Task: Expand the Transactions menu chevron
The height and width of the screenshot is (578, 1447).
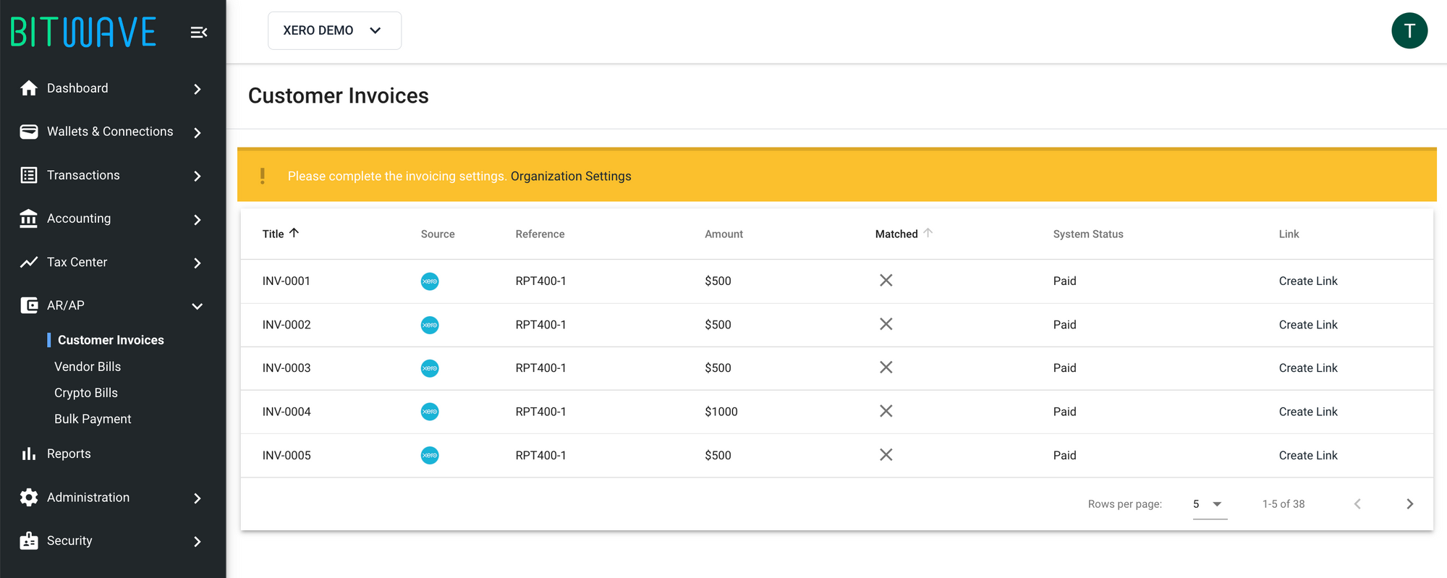Action: coord(198,176)
